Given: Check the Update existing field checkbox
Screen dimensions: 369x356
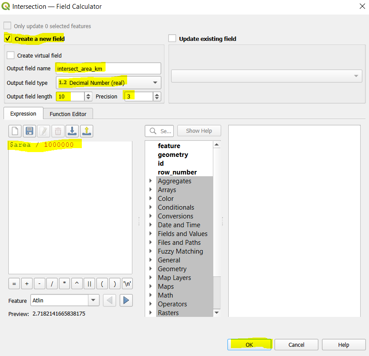Looking at the screenshot, I should click(172, 39).
